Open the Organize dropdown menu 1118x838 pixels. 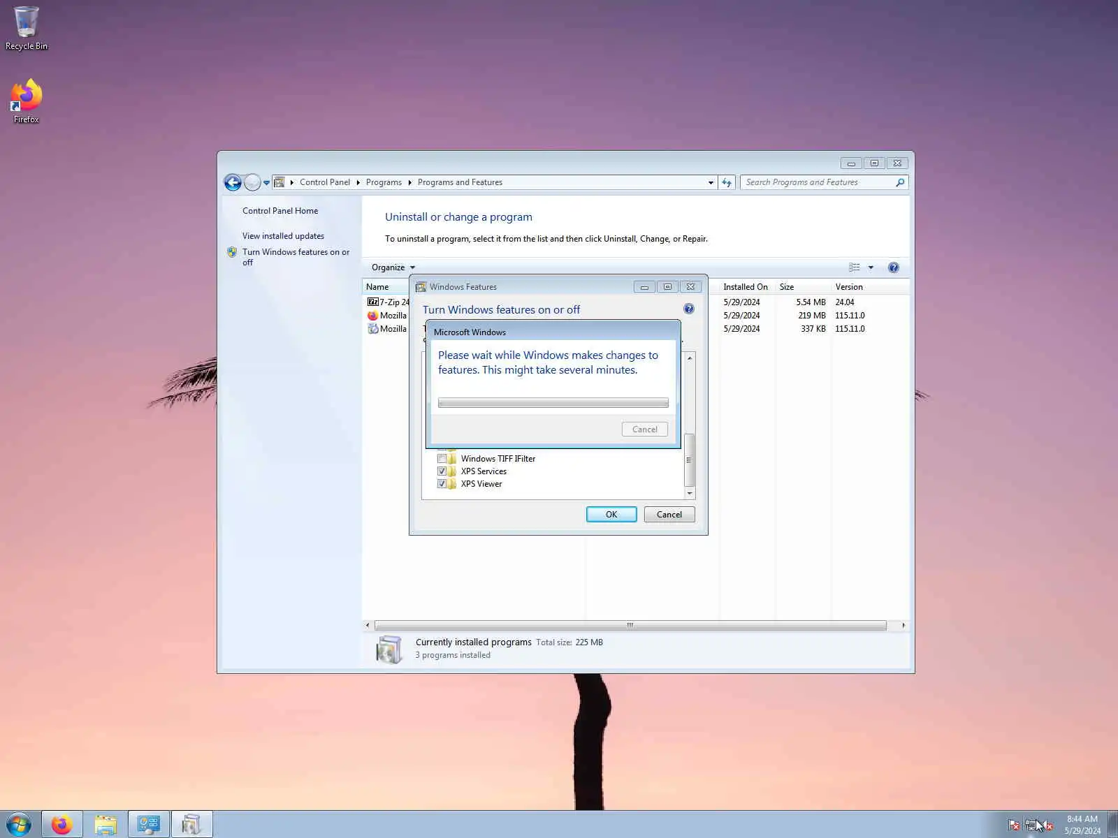(393, 267)
